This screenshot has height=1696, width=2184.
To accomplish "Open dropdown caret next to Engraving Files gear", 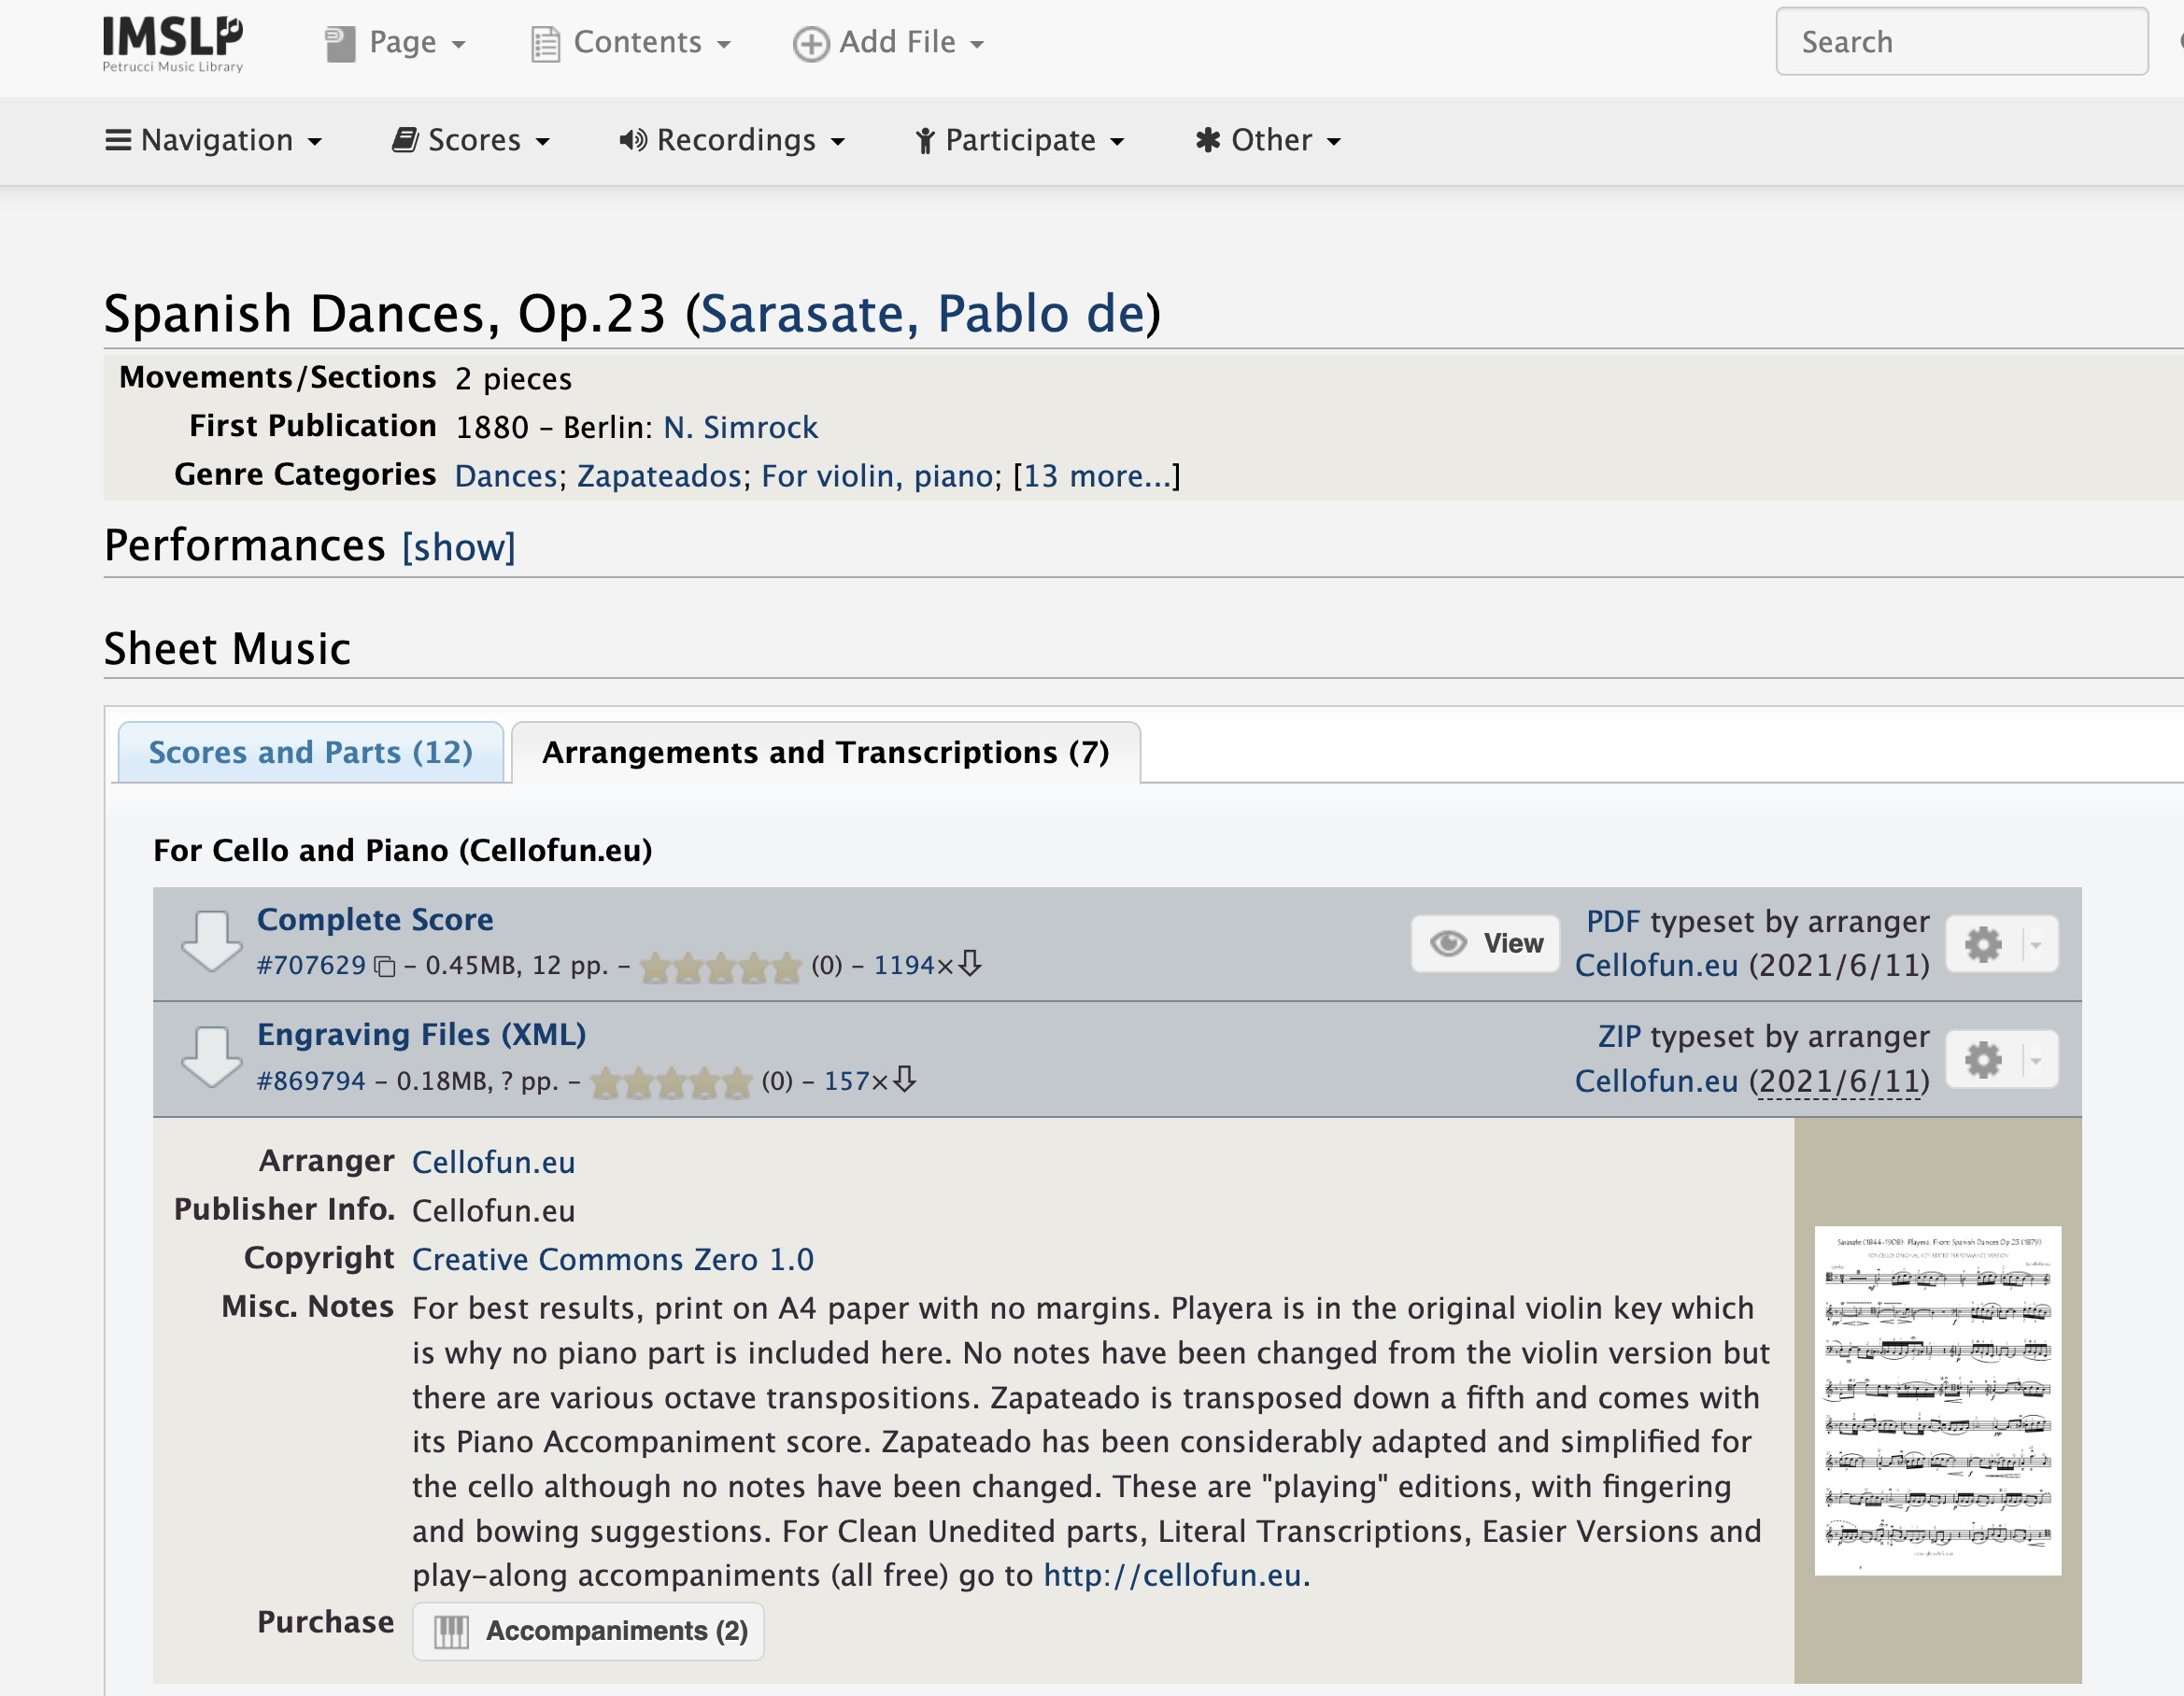I will click(x=2036, y=1060).
